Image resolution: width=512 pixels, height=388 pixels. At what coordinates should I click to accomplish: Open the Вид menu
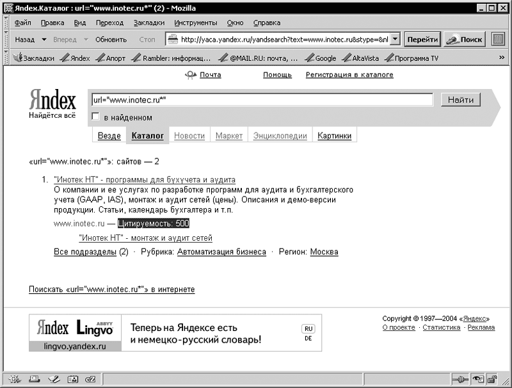click(x=79, y=22)
